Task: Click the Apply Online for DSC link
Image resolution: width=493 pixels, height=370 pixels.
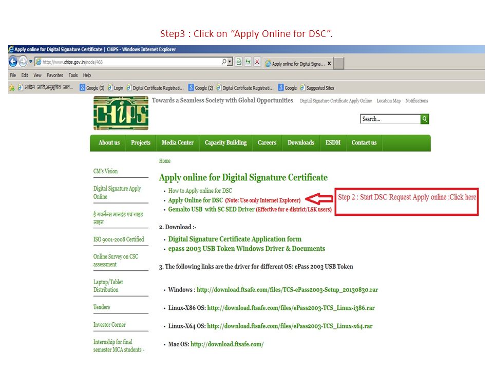Action: 195,200
